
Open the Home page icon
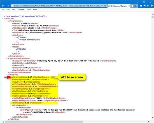141,6
